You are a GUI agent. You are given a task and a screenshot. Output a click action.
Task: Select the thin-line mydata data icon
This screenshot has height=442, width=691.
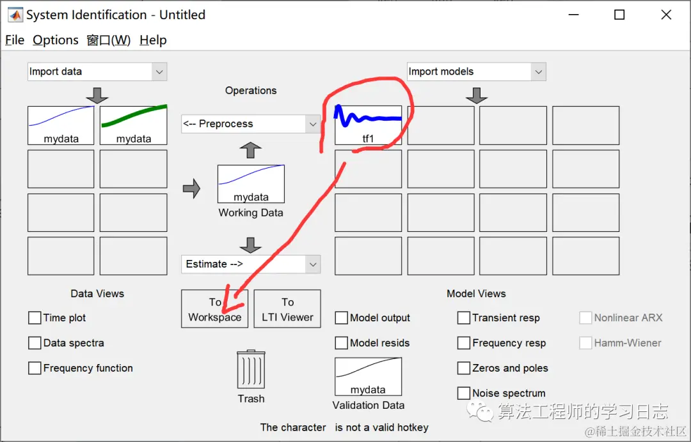click(61, 125)
